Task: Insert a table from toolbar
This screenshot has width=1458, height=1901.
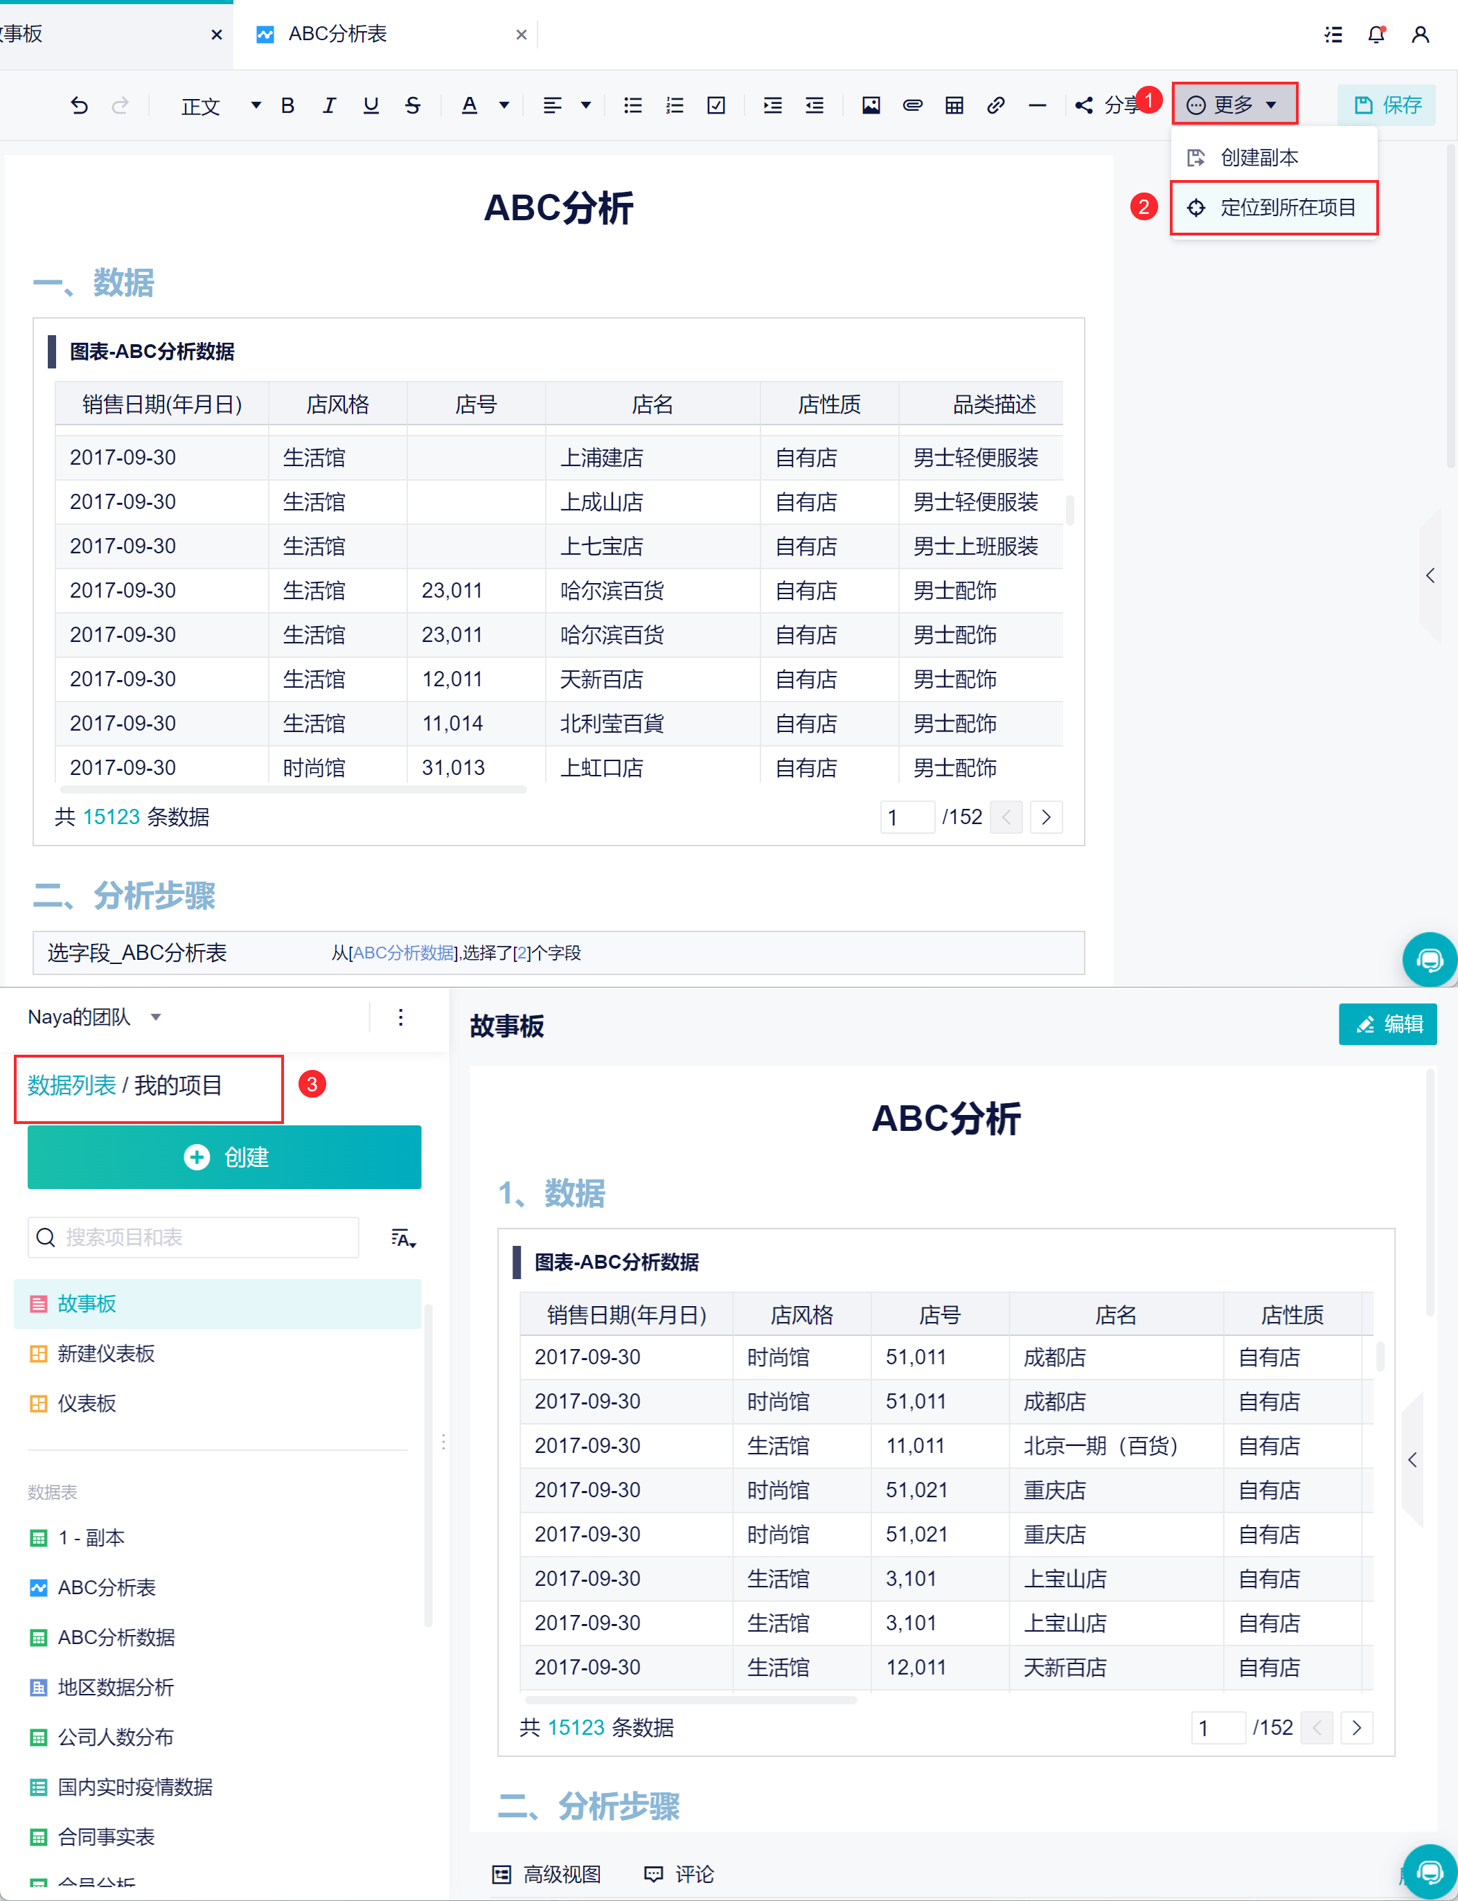Action: (x=954, y=106)
